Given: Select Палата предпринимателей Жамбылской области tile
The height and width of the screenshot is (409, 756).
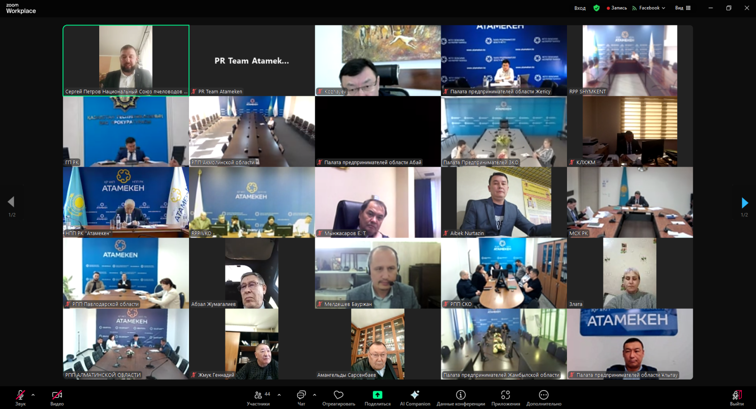Looking at the screenshot, I should [x=504, y=344].
